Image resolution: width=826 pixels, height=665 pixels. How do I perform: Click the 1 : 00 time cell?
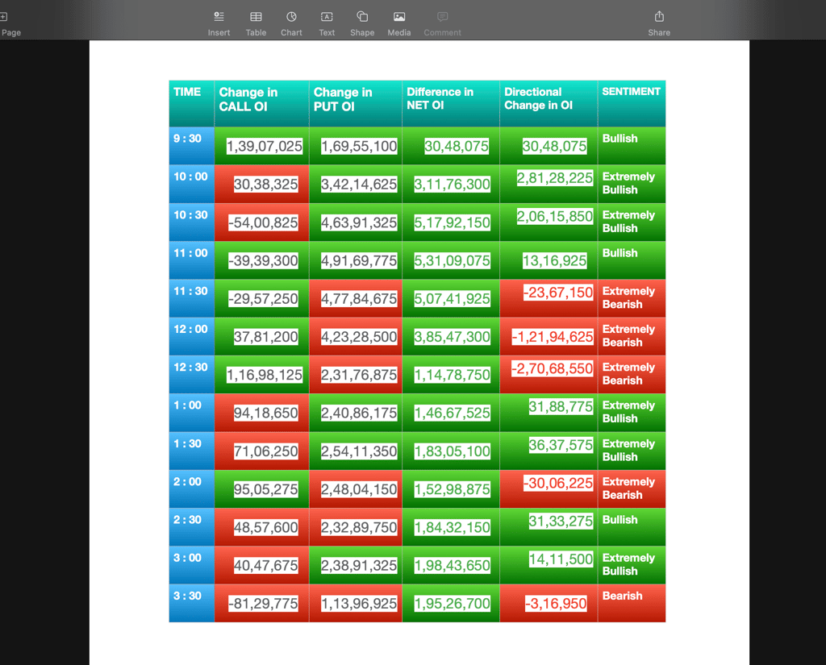(x=192, y=412)
